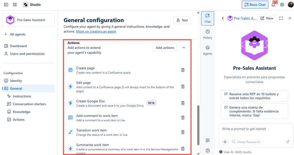Go back in the Rovo chat panel

(223, 18)
